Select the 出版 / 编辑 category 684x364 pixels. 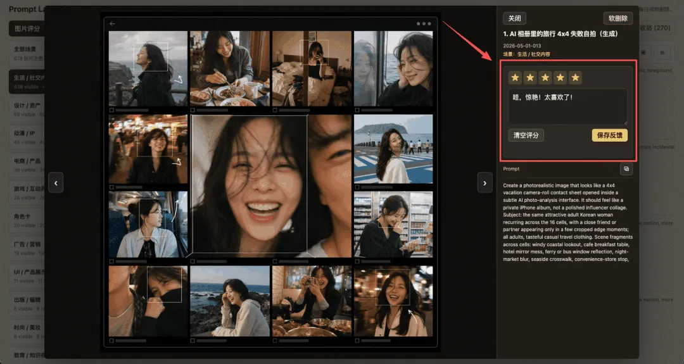[x=27, y=304]
